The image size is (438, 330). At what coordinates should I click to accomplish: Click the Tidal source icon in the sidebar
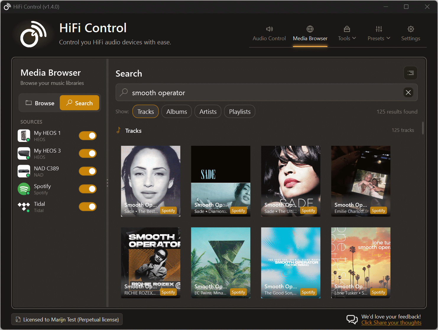[x=24, y=206]
